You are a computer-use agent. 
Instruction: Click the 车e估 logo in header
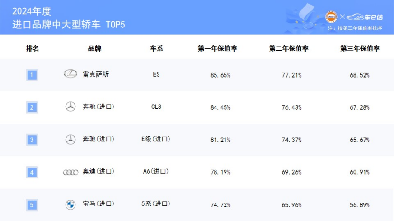(363, 17)
